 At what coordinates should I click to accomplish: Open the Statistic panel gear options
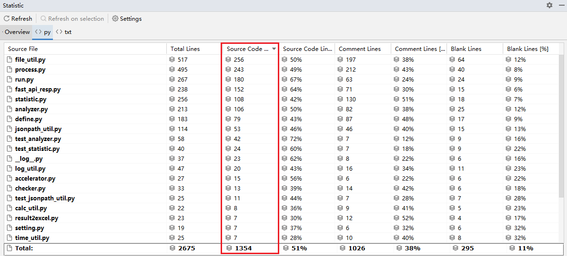tap(549, 5)
